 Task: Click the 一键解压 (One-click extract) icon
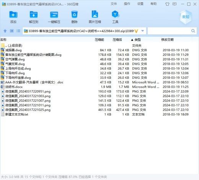point(54,15)
